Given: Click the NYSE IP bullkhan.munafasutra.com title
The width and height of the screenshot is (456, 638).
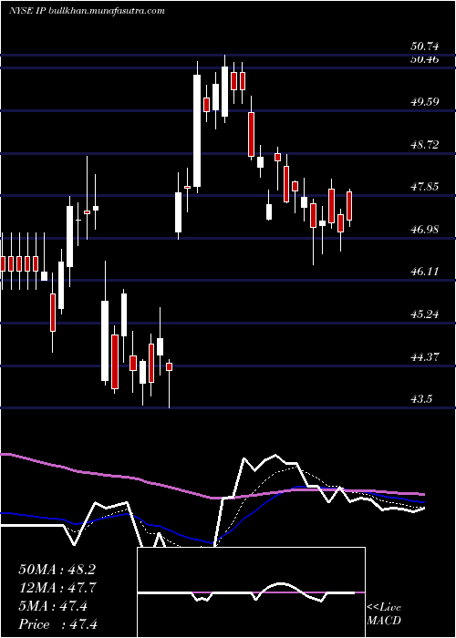Looking at the screenshot, I should 87,11.
